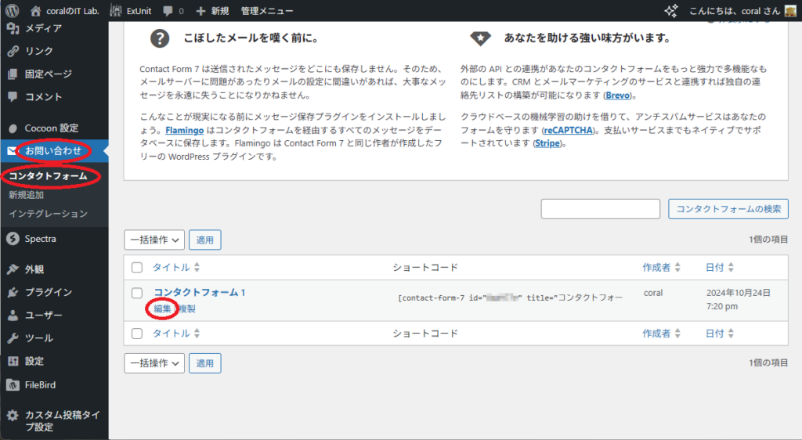Sort by 日付 arrows in footer row
The width and height of the screenshot is (802, 440).
[x=731, y=334]
